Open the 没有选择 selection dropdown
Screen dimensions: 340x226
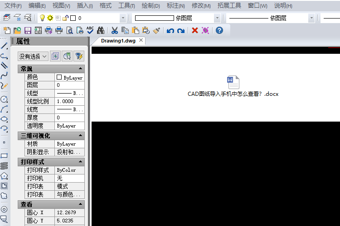click(x=33, y=56)
